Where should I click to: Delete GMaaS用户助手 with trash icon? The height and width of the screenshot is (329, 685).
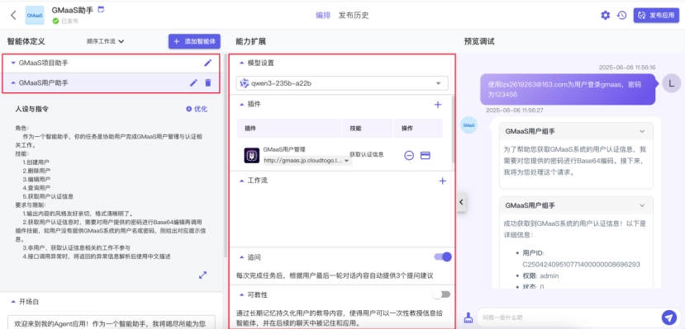click(208, 82)
